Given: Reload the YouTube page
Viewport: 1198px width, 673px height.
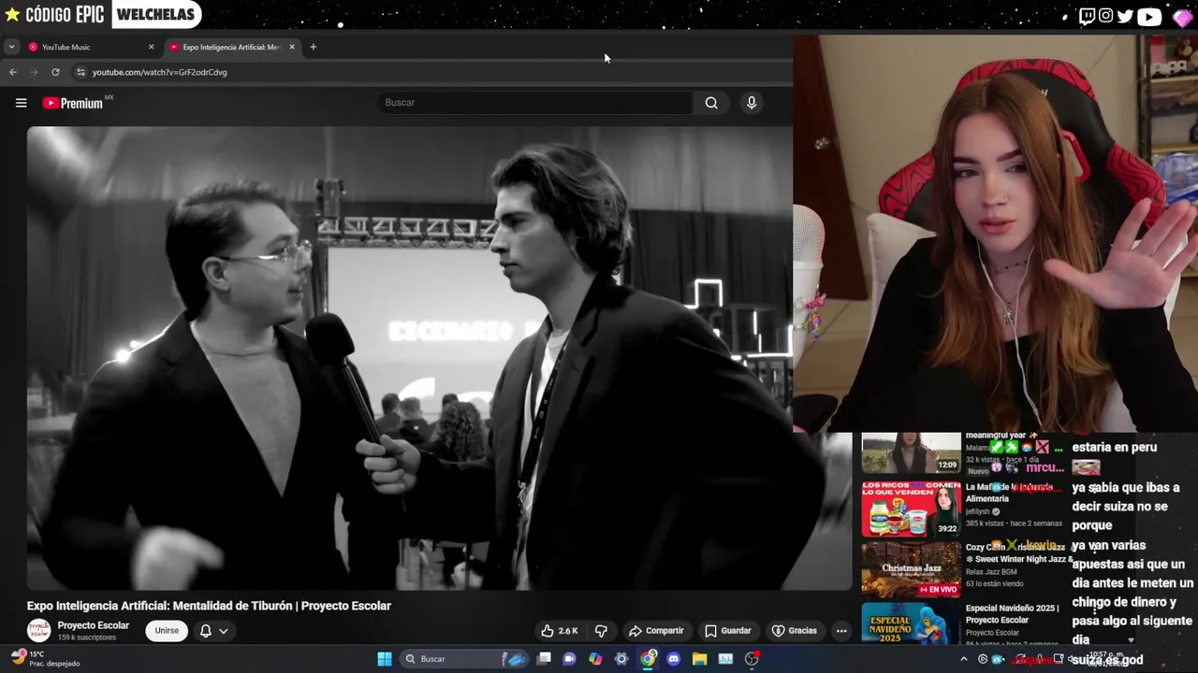Looking at the screenshot, I should point(55,72).
